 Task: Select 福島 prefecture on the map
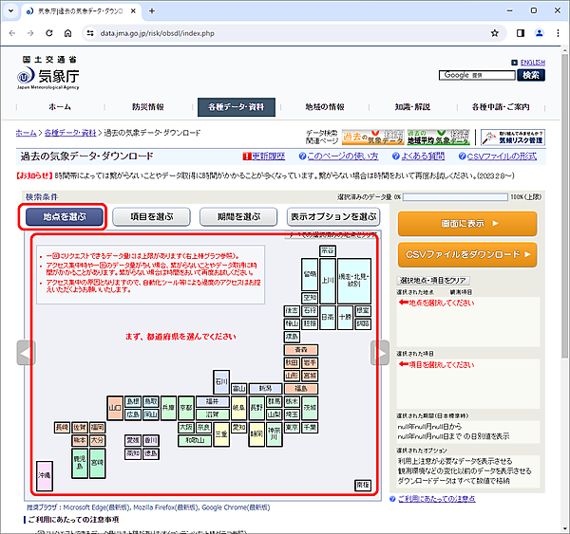click(301, 389)
